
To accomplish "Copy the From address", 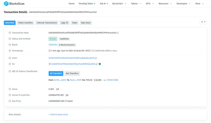I will (96, 58).
